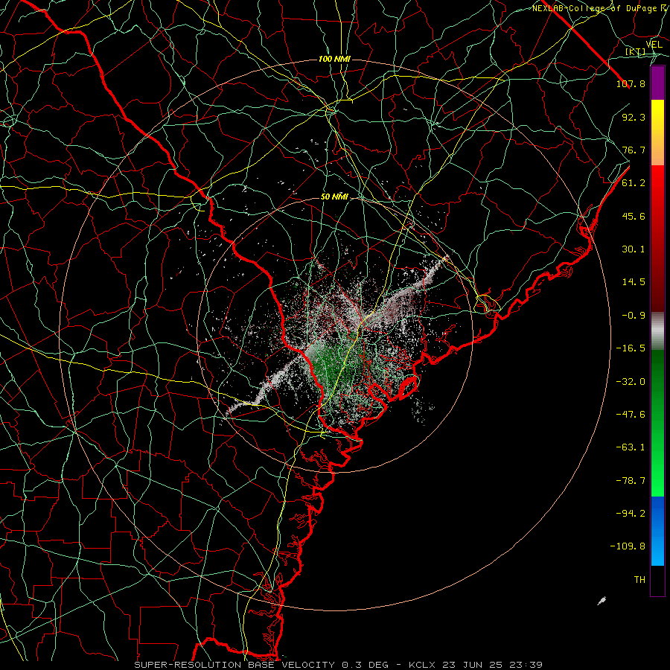The image size is (670, 670).
Task: Click the -0.9 velocity scale value
Action: pyautogui.click(x=634, y=316)
